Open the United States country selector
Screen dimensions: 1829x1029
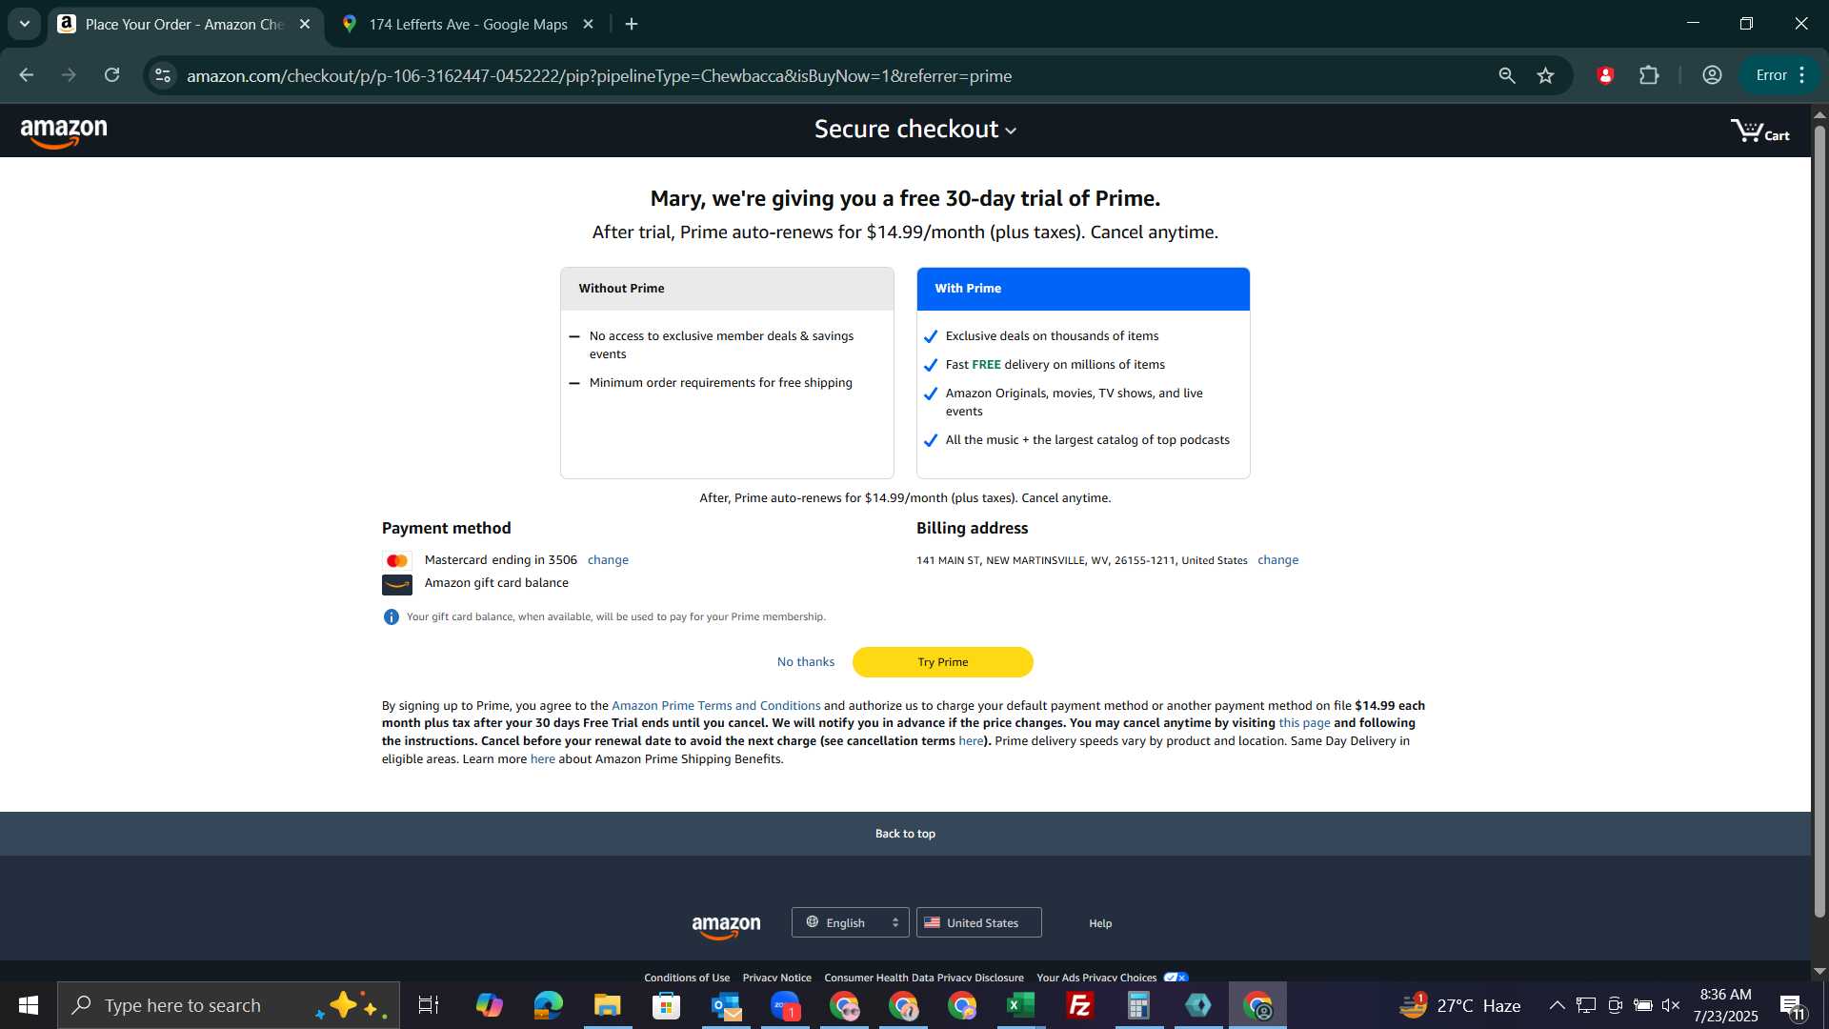tap(978, 922)
